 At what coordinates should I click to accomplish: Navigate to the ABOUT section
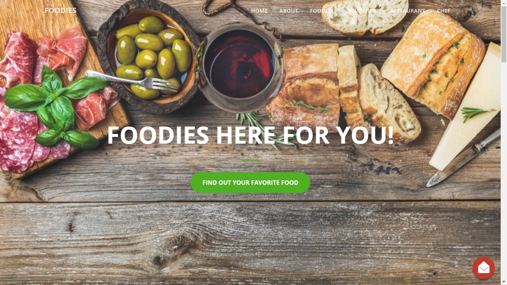[288, 11]
